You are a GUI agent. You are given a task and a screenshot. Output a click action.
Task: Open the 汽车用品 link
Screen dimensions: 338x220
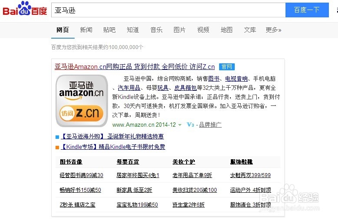point(129,88)
